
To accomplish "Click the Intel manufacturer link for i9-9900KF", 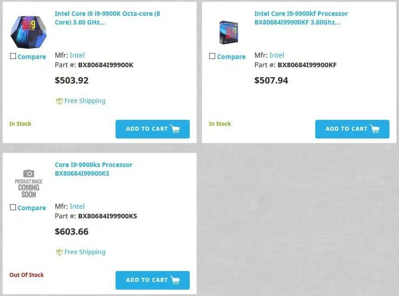I will [277, 55].
